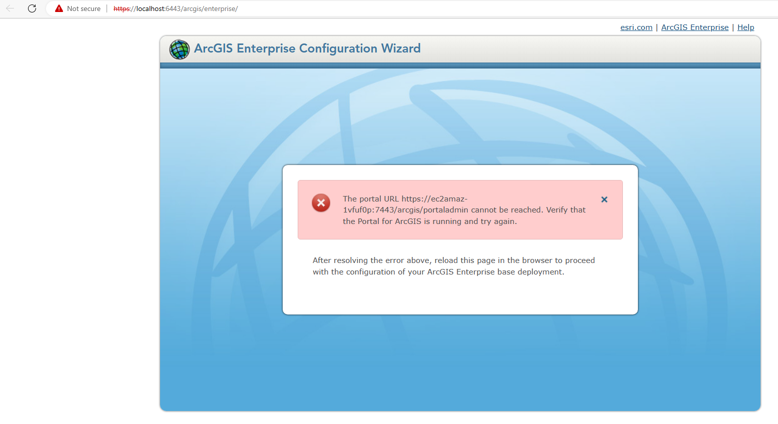This screenshot has height=424, width=778.
Task: Dismiss the portal URL error message
Action: [604, 199]
